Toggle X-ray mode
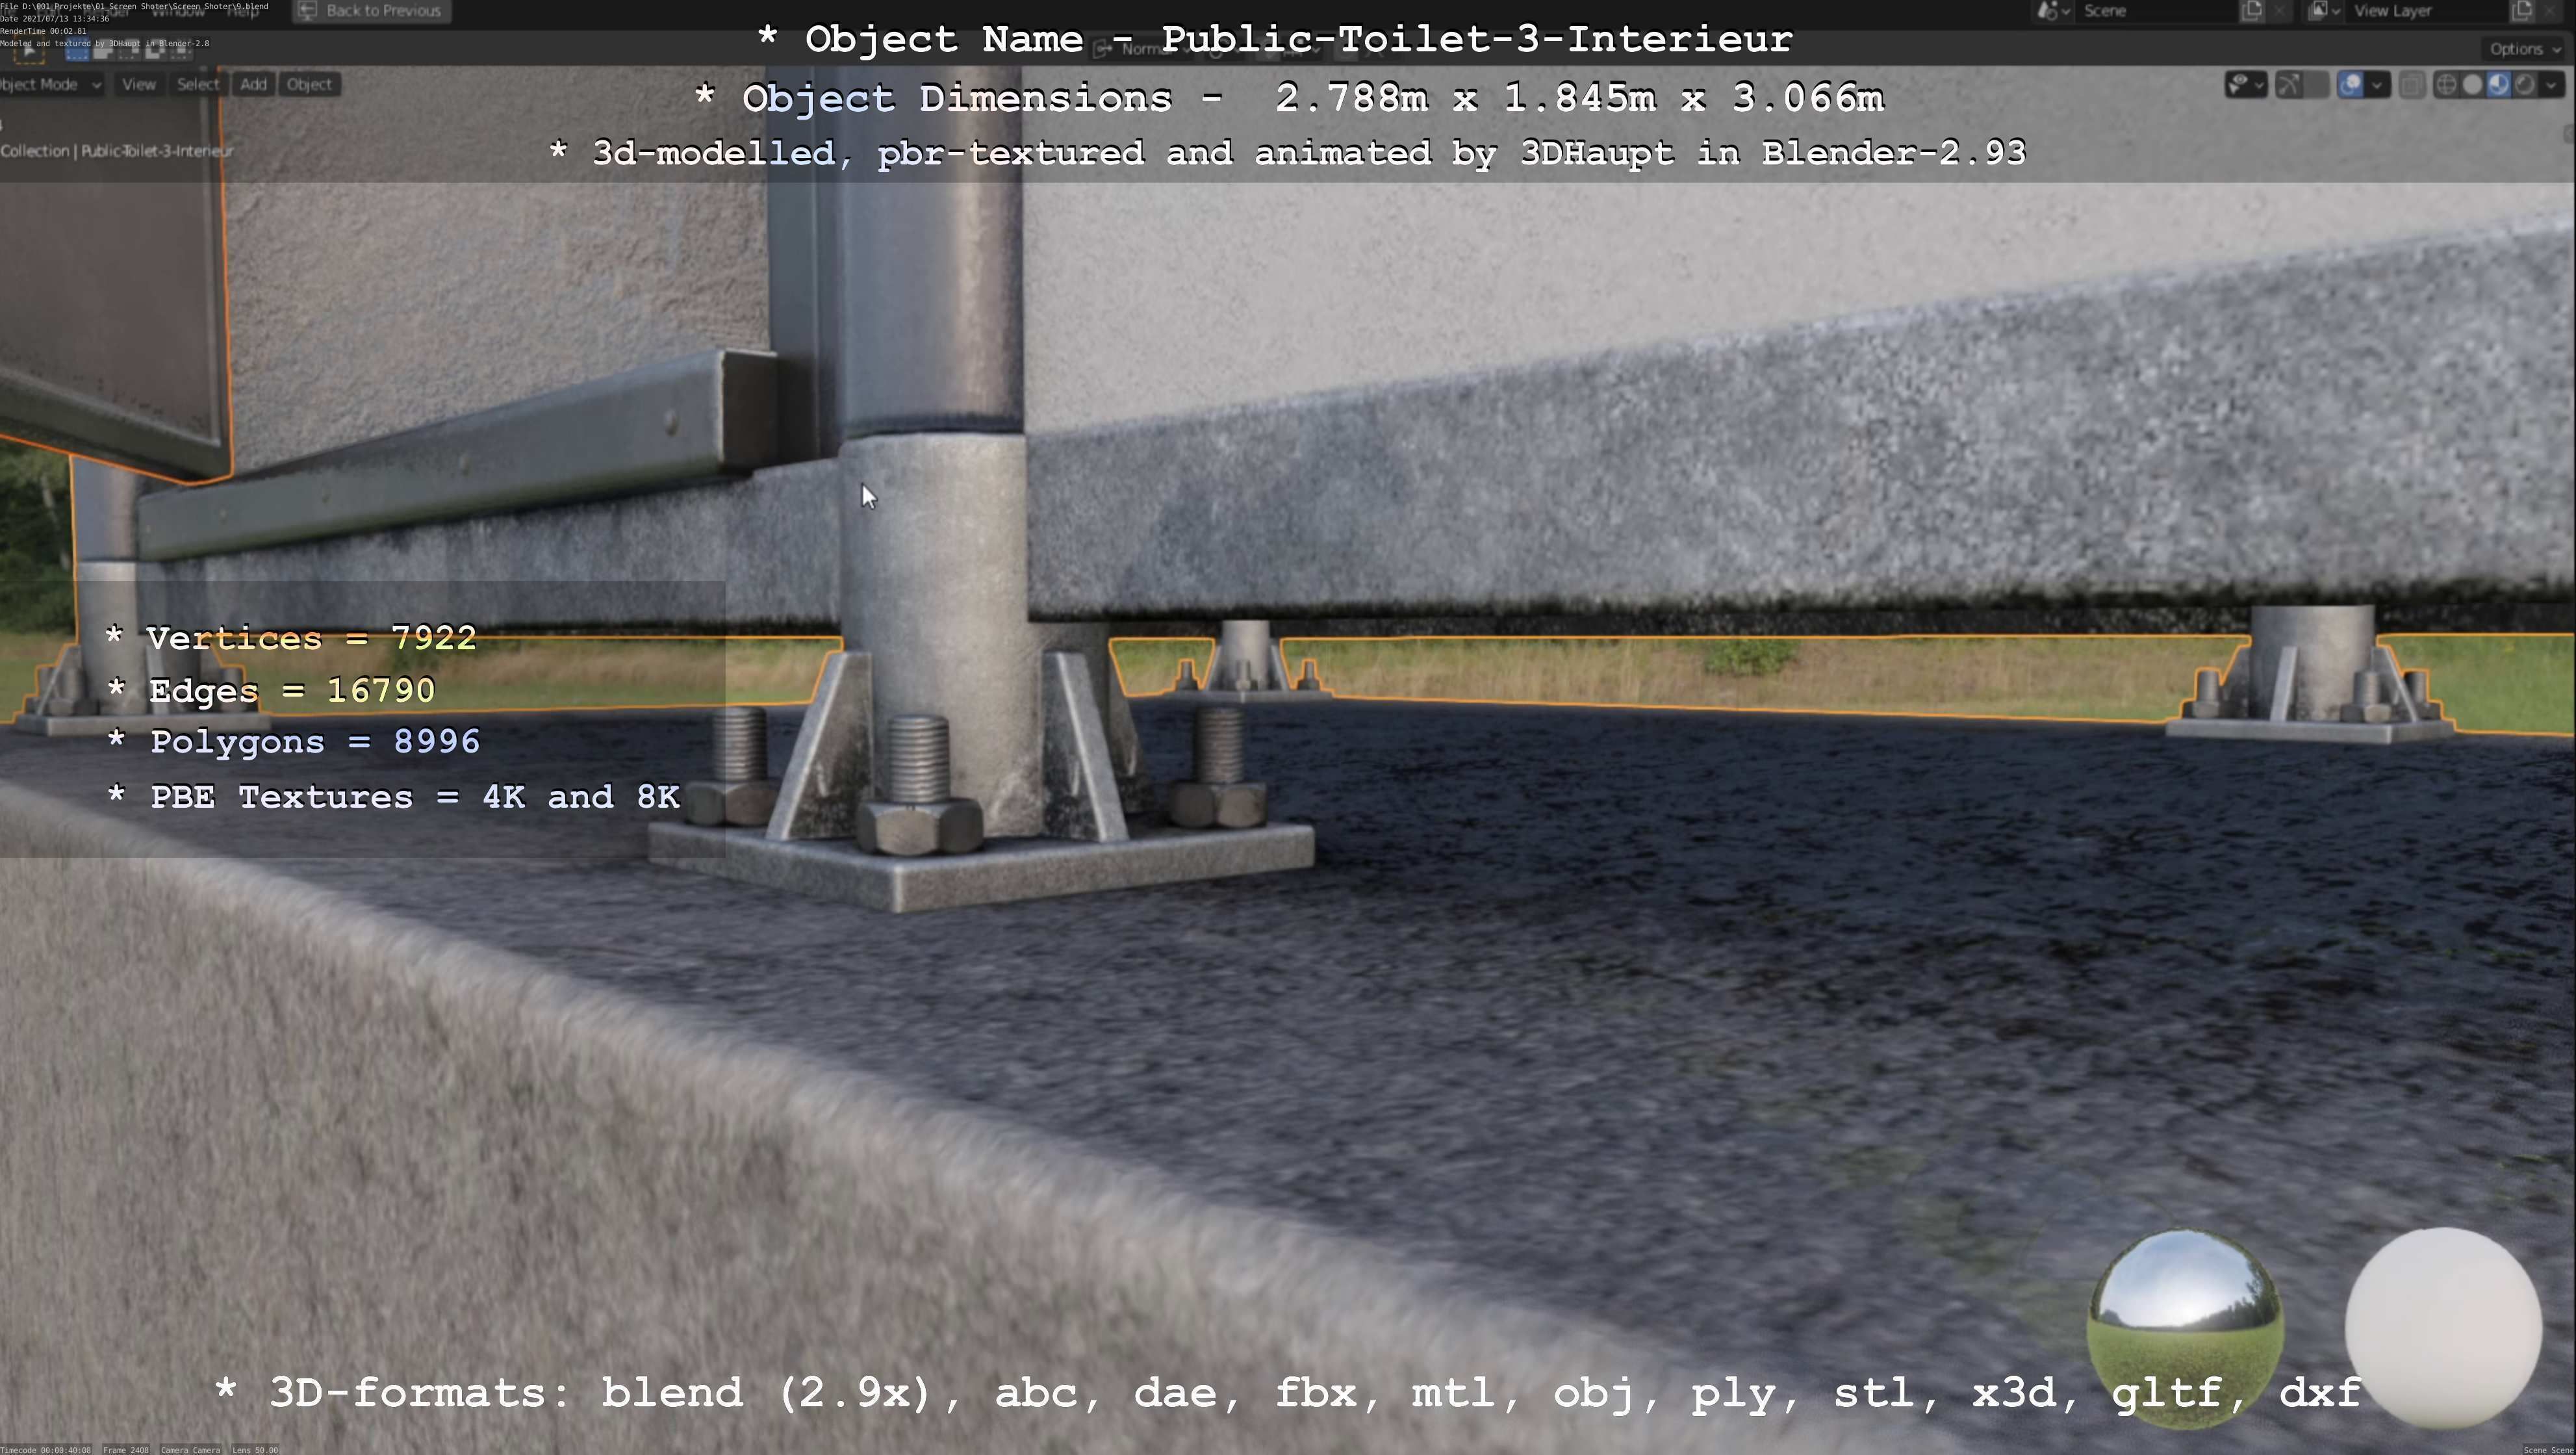Viewport: 2576px width, 1455px height. click(x=2412, y=85)
